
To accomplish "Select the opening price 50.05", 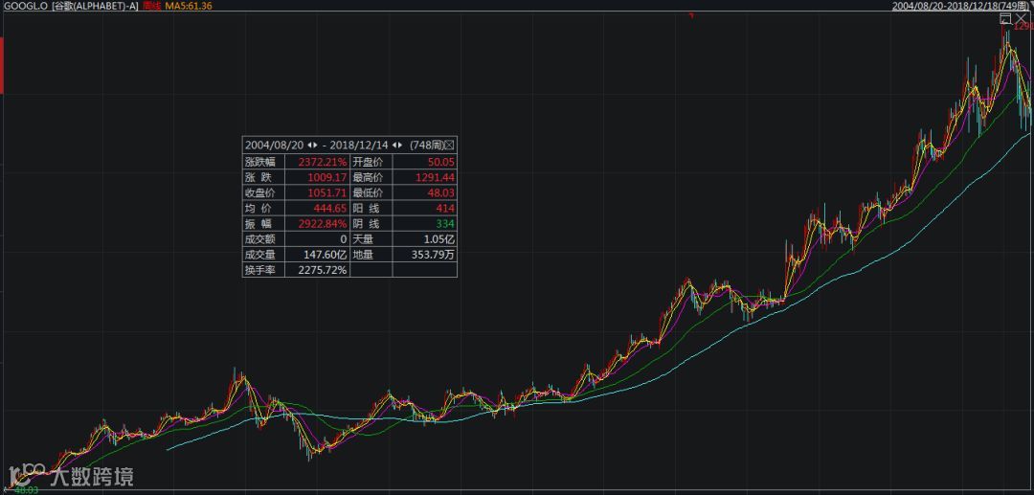I will 441,162.
